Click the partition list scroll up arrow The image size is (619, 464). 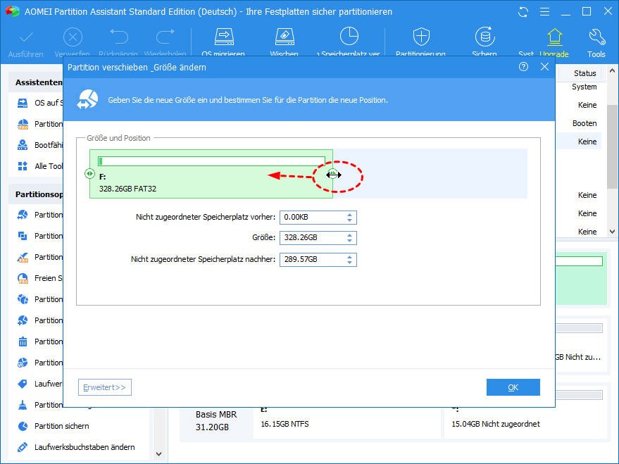pyautogui.click(x=612, y=71)
